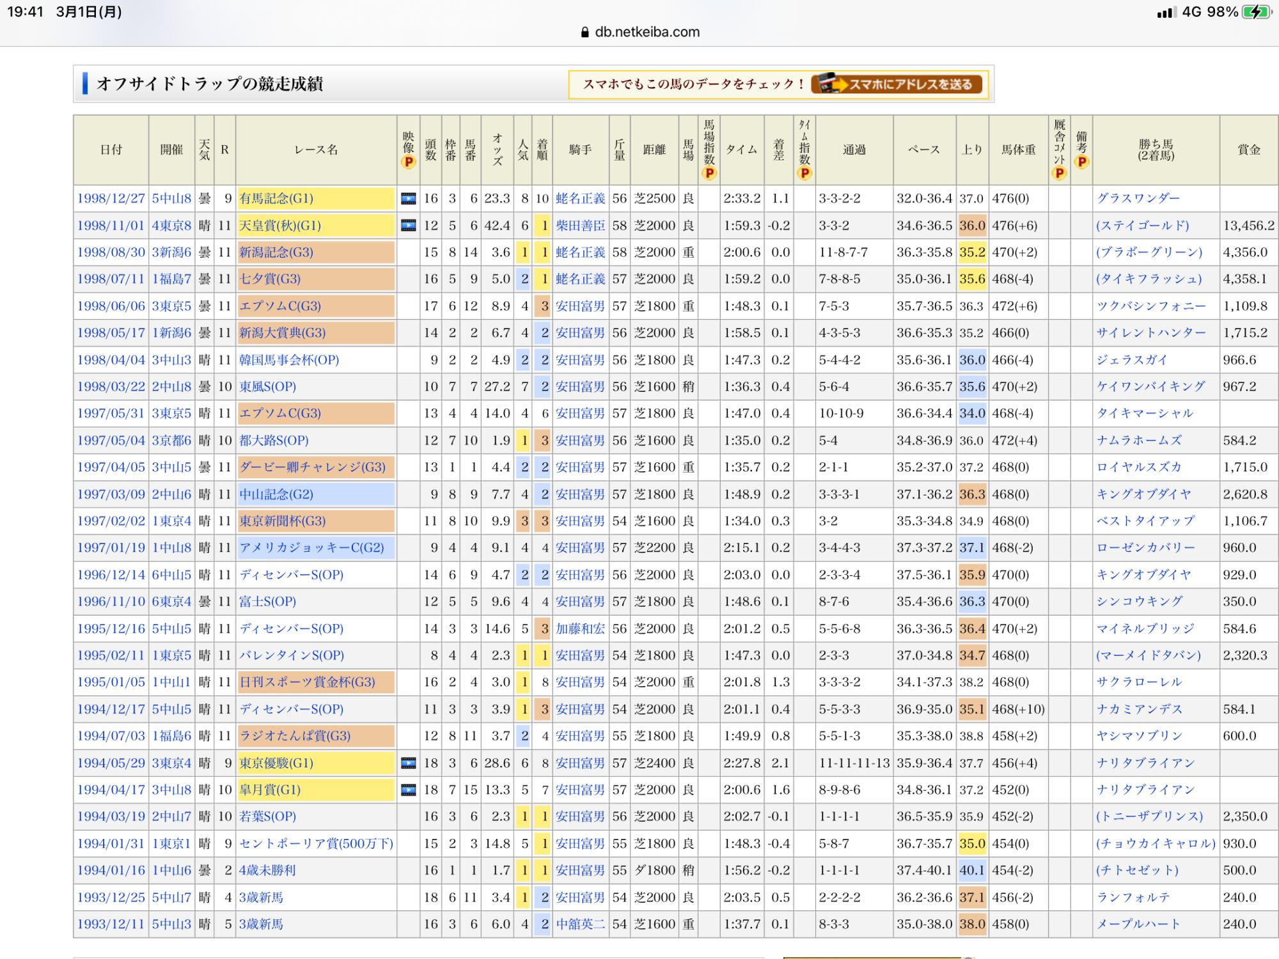The height and width of the screenshot is (959, 1279).
Task: Open 中山記念(G2) race link
Action: click(276, 494)
